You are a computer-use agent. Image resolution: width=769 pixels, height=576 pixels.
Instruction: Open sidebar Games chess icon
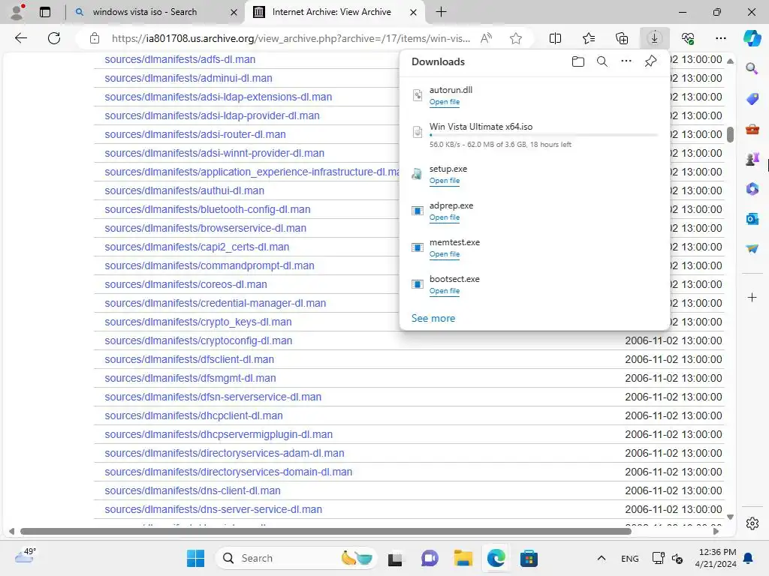pyautogui.click(x=752, y=159)
